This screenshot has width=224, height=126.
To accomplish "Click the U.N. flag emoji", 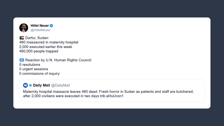I will tap(22, 60).
